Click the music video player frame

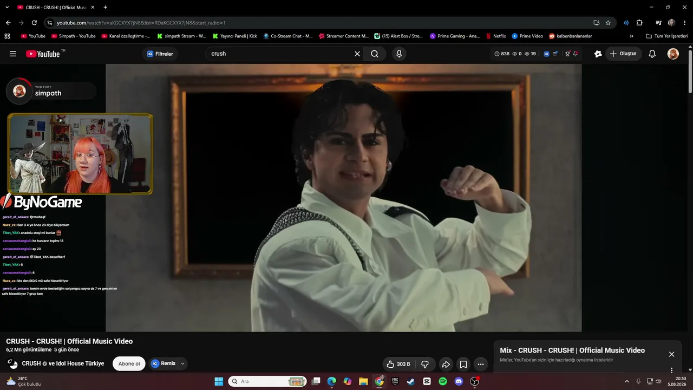[x=344, y=198]
